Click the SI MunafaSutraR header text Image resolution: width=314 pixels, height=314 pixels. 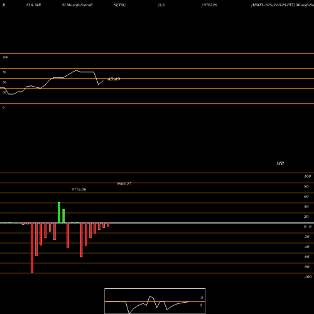77,5
